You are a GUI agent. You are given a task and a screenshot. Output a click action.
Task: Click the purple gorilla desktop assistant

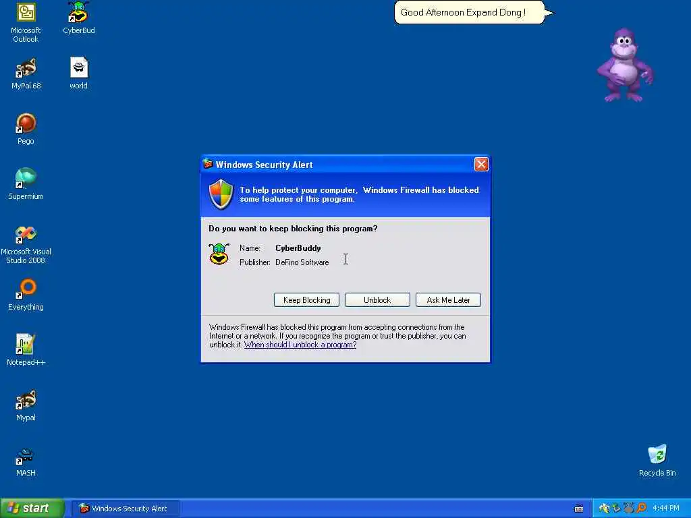(625, 65)
